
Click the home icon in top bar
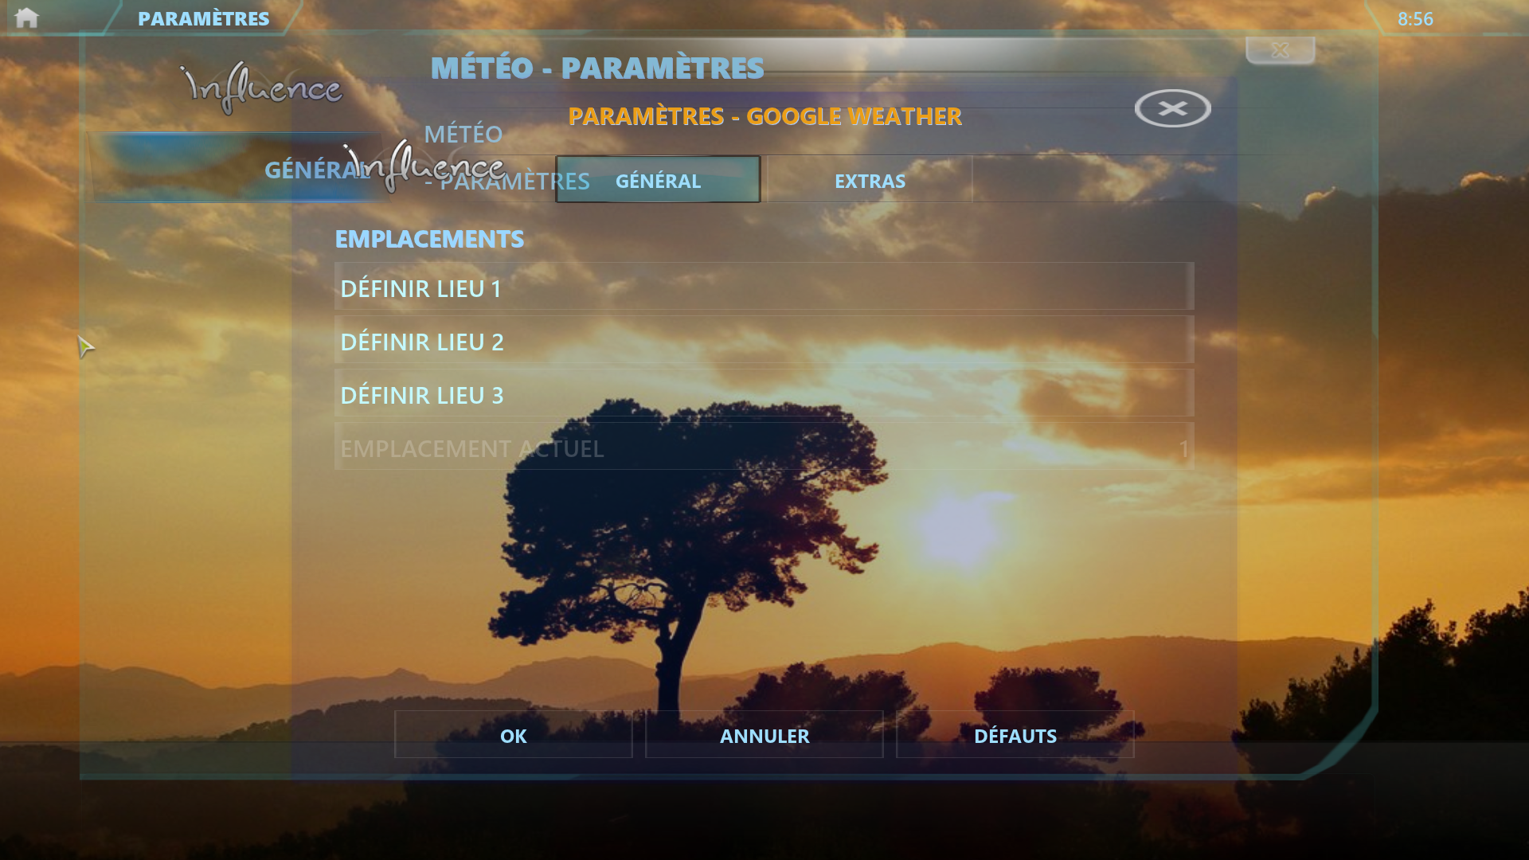26,18
